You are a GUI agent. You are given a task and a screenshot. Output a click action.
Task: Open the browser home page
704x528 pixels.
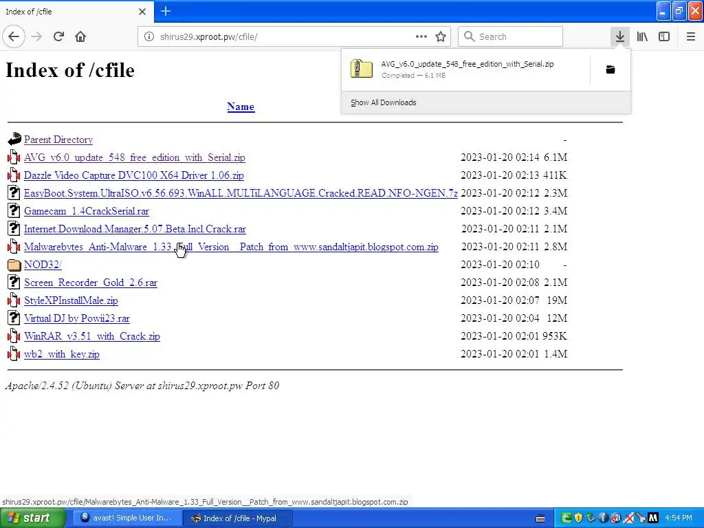[x=80, y=36]
